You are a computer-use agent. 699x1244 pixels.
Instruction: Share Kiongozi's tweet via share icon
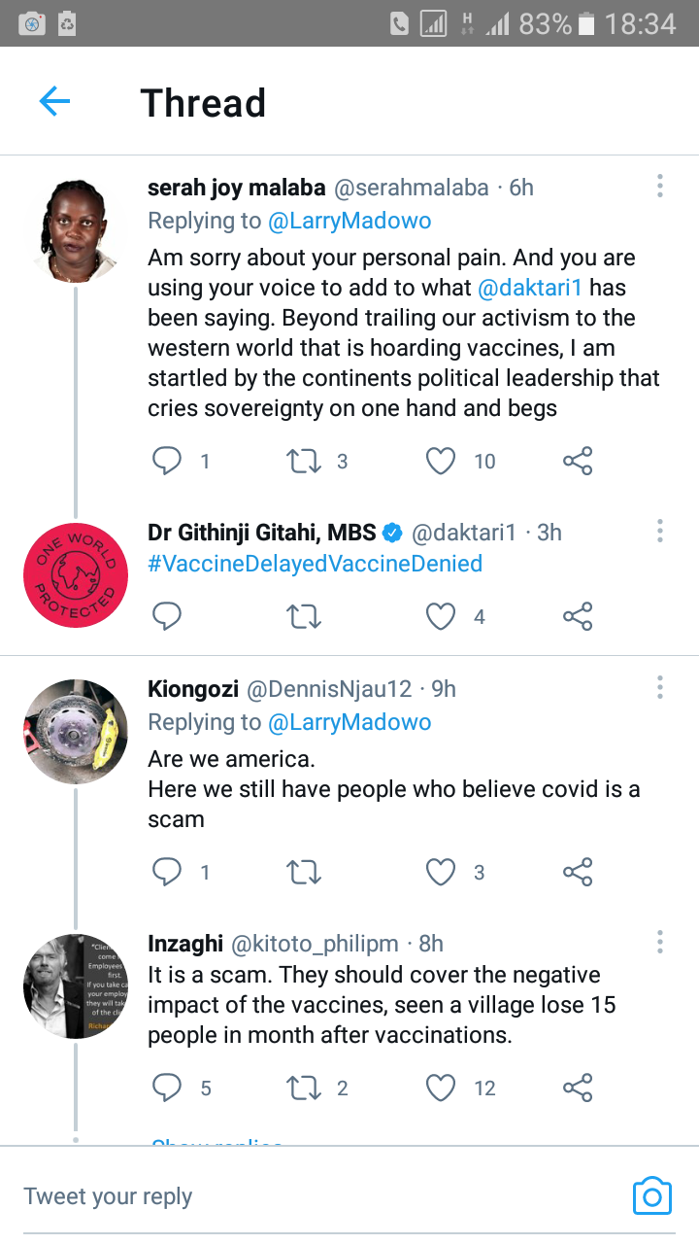coord(578,872)
